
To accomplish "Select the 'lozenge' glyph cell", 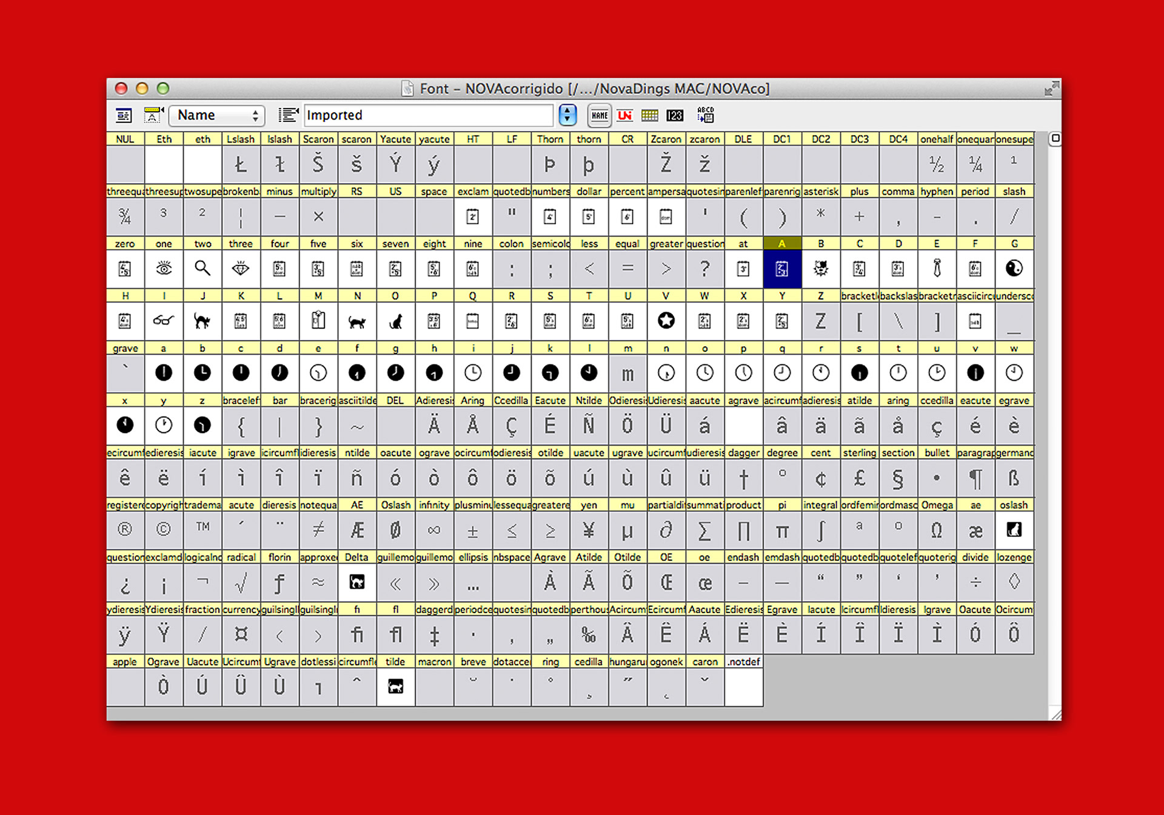I will [x=1014, y=582].
